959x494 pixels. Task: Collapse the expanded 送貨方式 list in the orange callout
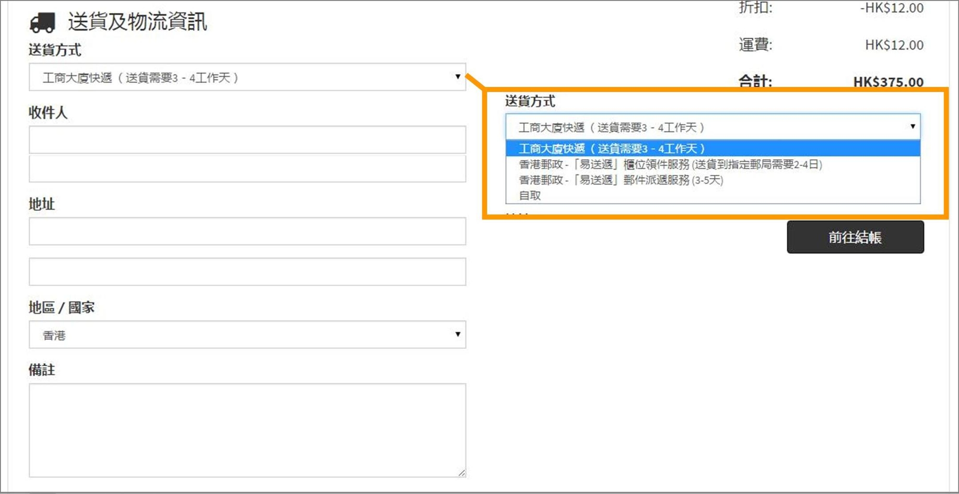click(713, 127)
